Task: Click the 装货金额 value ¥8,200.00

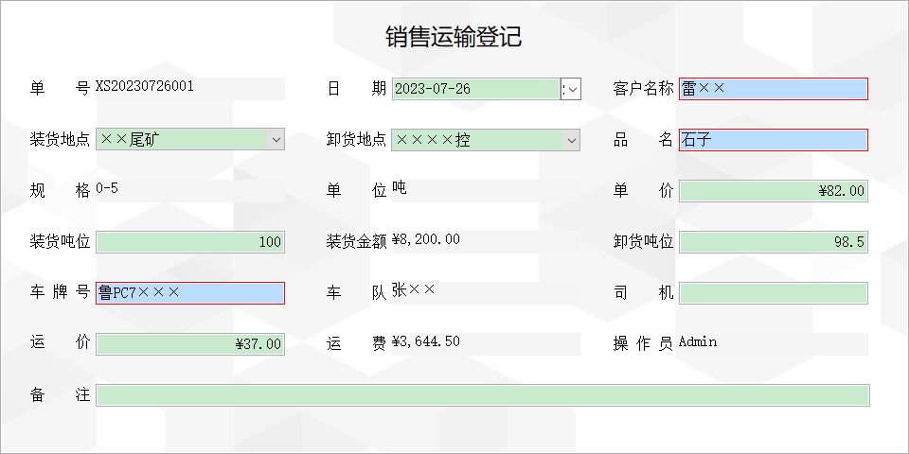Action: pyautogui.click(x=426, y=239)
